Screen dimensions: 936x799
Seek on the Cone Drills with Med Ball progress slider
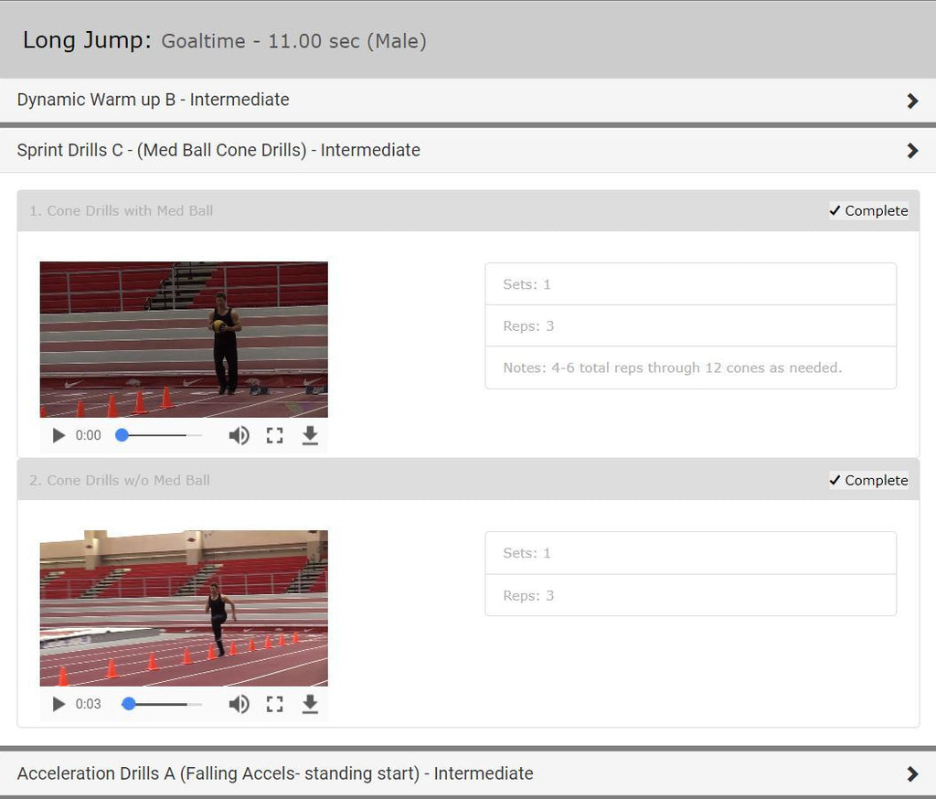point(159,435)
